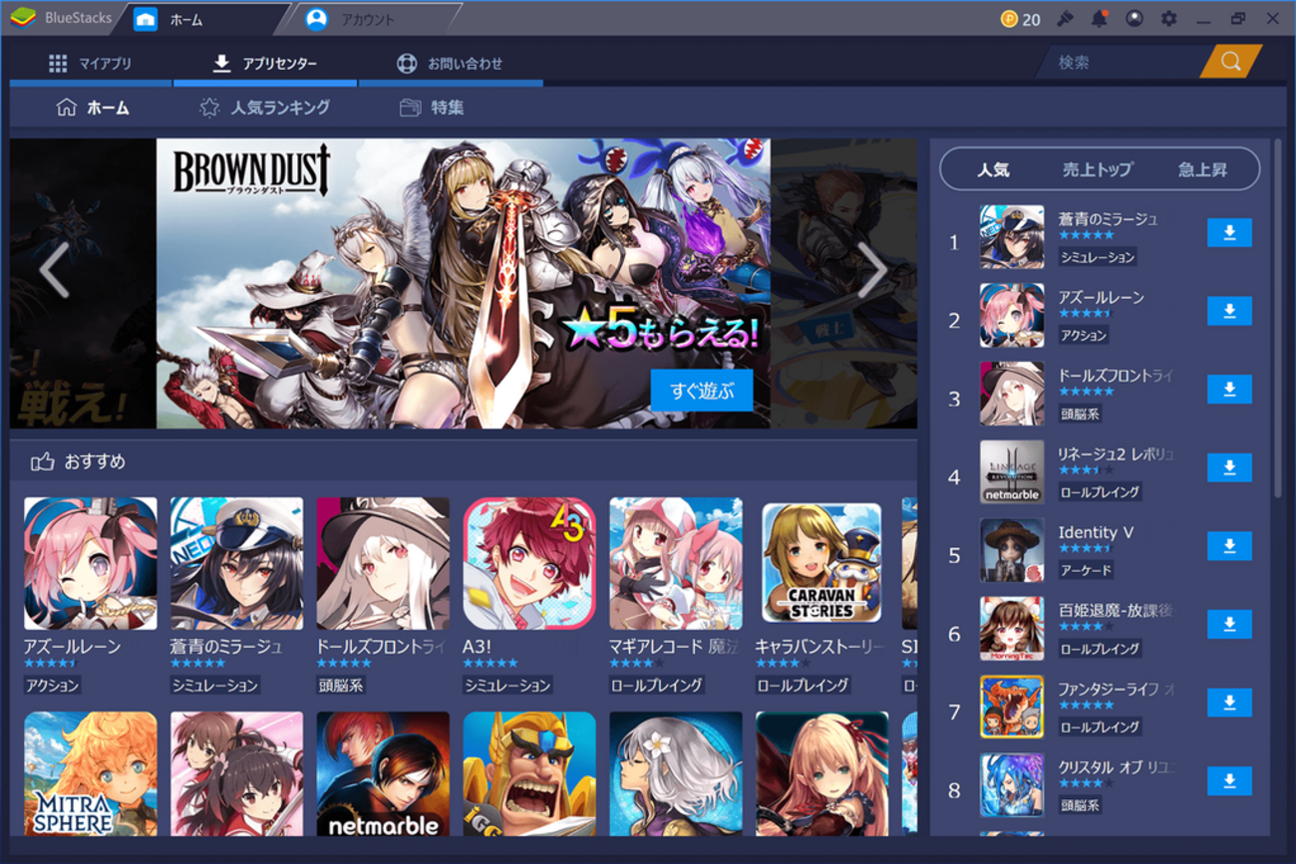Screen dimensions: 1296x864
Task: Open the Caravan Stories recommended app
Action: tap(822, 564)
